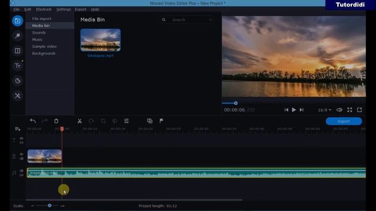Open the Settings menu
Viewport: 376px width, 211px height.
click(x=63, y=9)
